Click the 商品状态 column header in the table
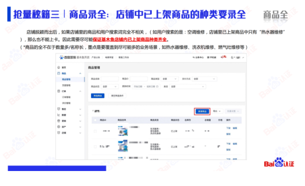Image resolution: width=305 pixels, height=186 pixels. tap(175, 120)
